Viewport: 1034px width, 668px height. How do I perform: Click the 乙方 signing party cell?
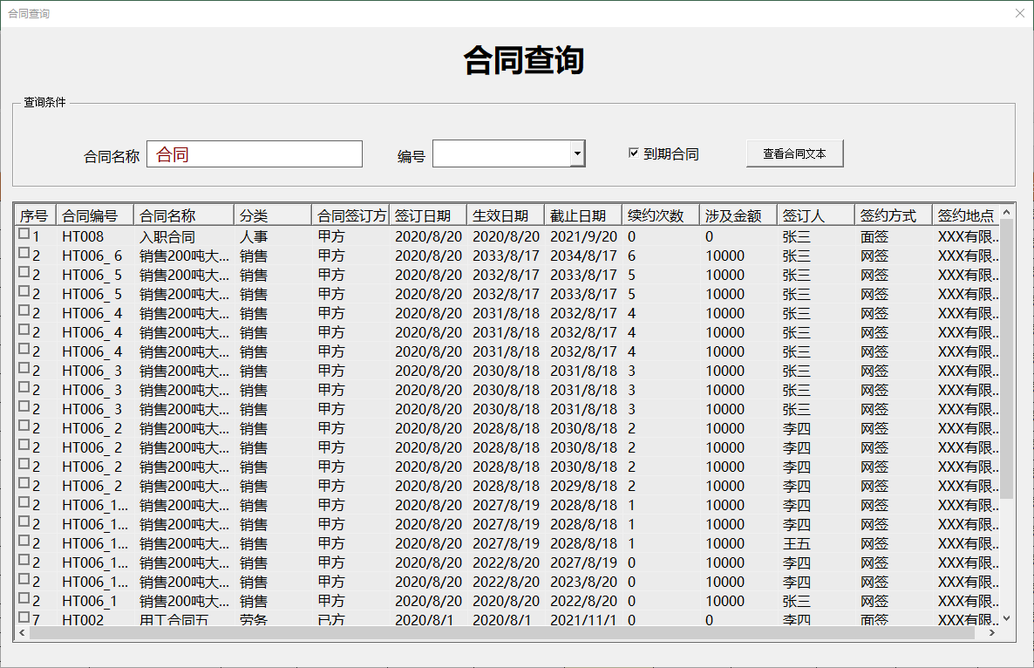pyautogui.click(x=331, y=619)
